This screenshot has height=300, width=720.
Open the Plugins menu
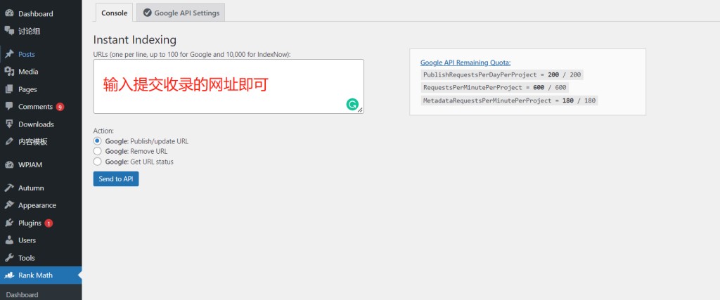[41, 223]
